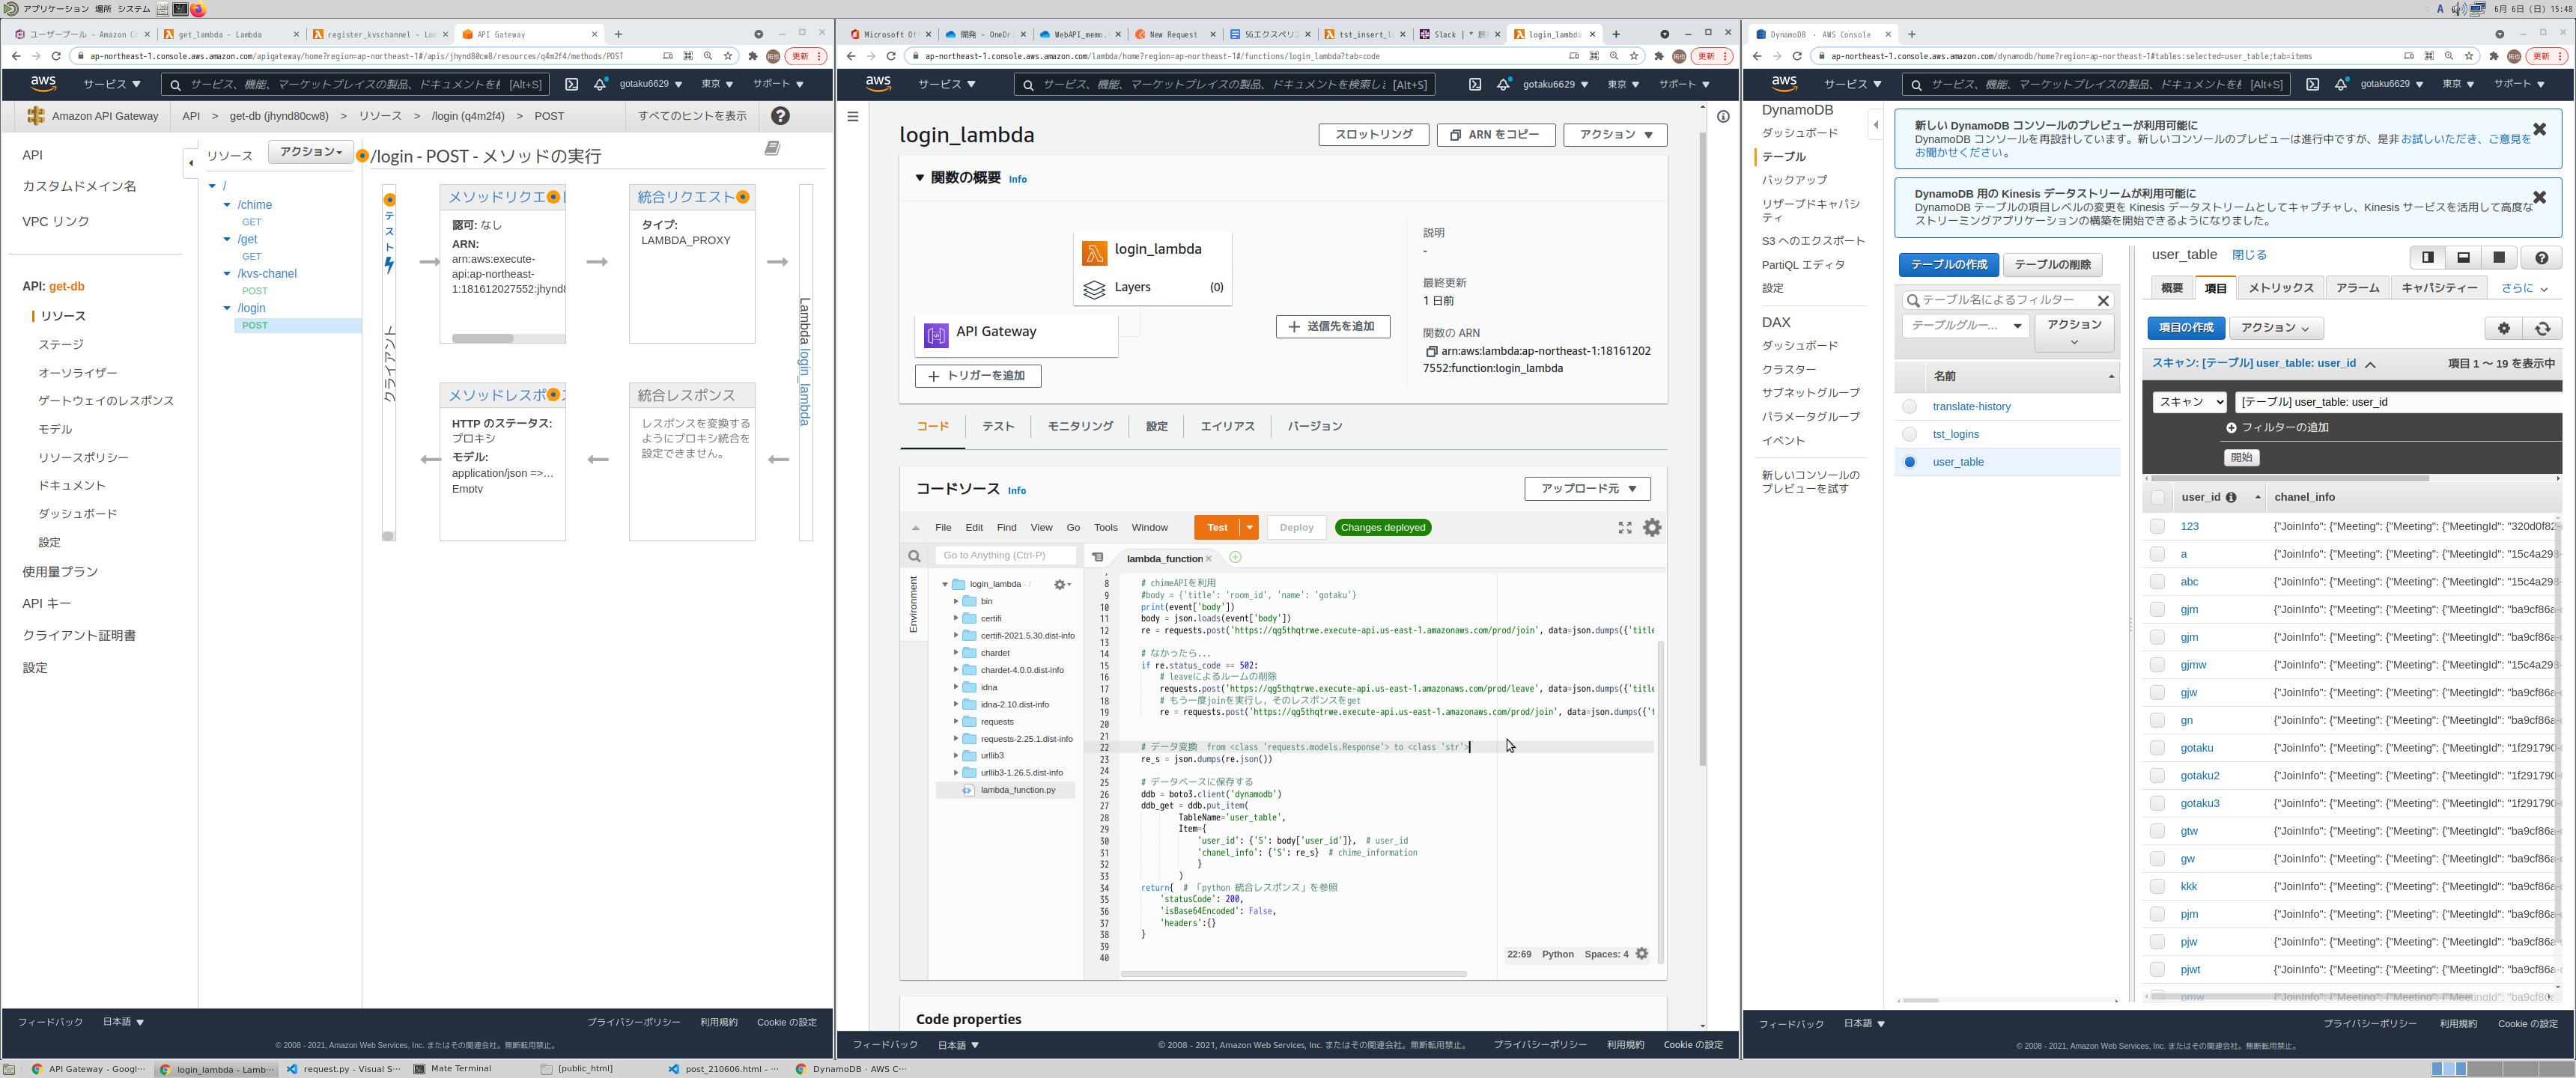Check the row checkbox for user_id gotaku
The image size is (2576, 1078).
click(2157, 748)
